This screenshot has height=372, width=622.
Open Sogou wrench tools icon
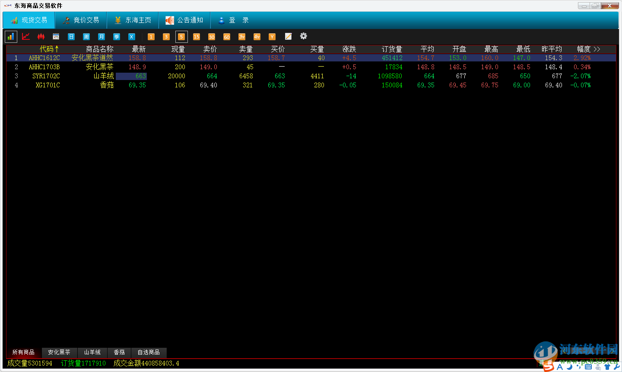616,367
